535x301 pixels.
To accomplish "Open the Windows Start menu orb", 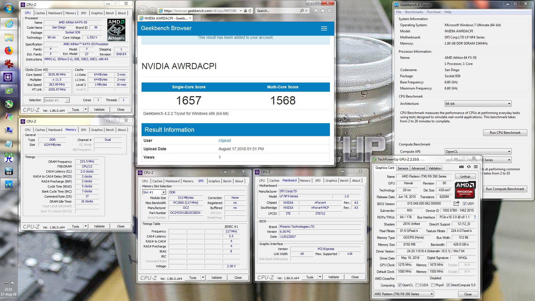I will coord(9,8).
